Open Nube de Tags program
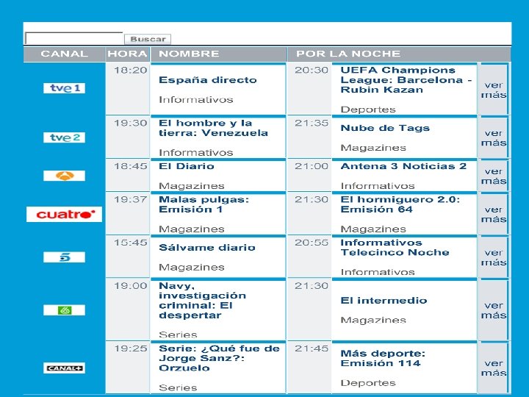Viewport: 529px width, 397px height. [385, 128]
